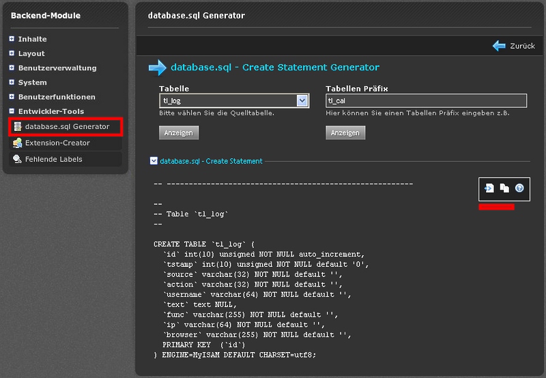Click the Fehlende Labels magnifier icon
Screen dimensions: 546x378
(18, 160)
